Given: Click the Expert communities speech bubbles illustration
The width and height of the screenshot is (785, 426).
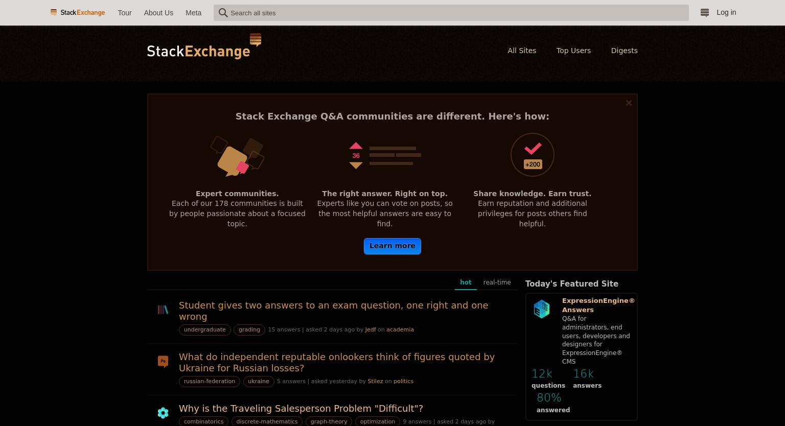Looking at the screenshot, I should tap(237, 156).
